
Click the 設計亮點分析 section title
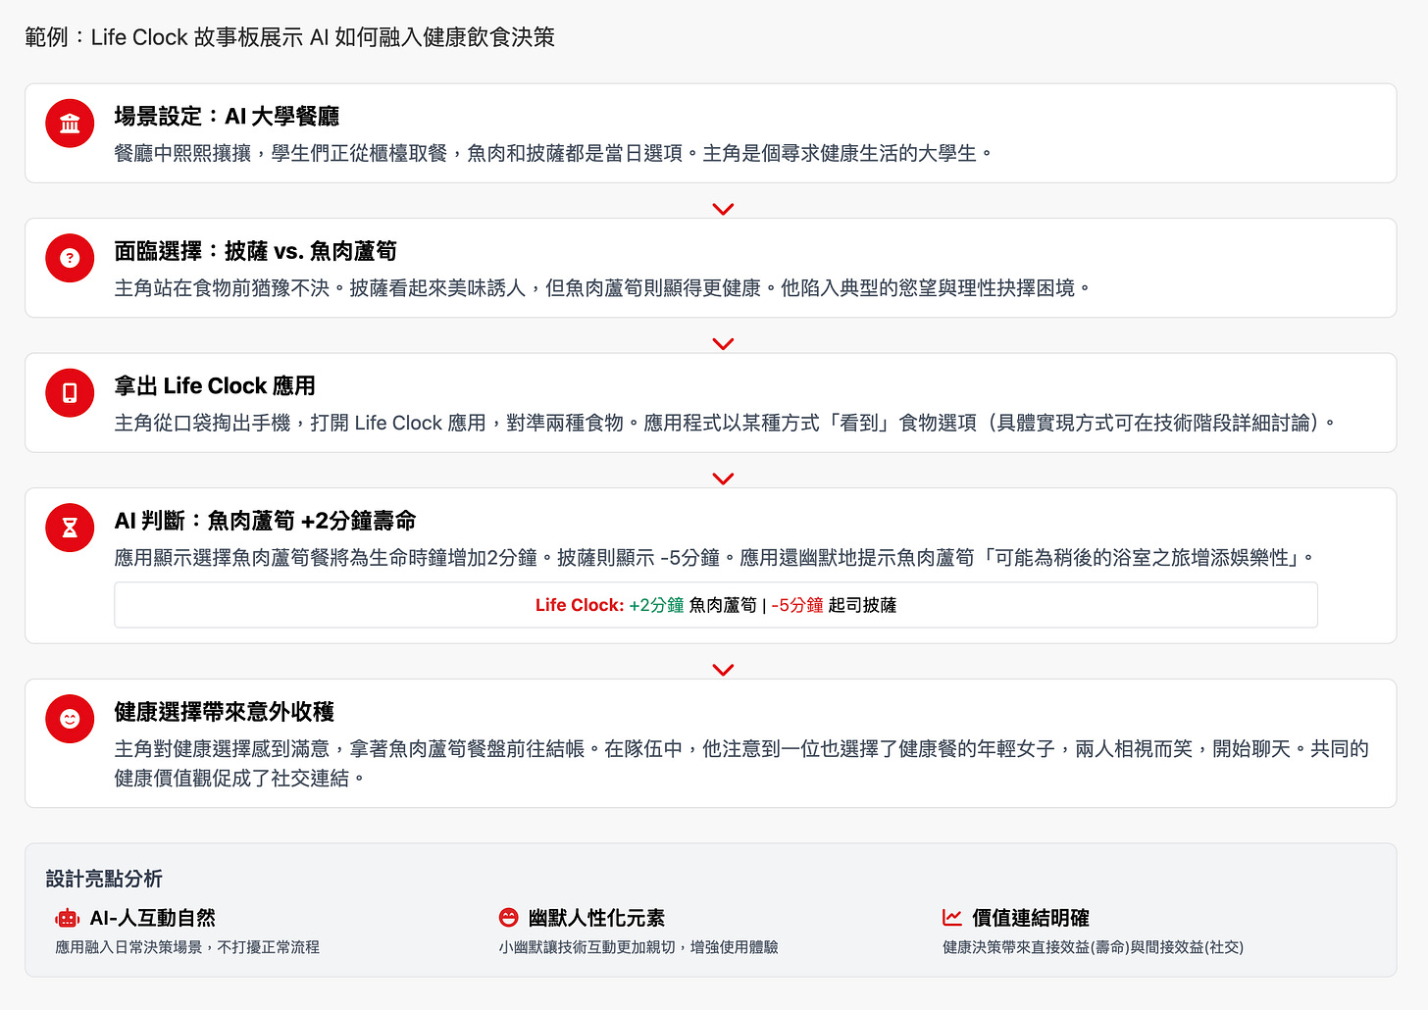click(104, 879)
